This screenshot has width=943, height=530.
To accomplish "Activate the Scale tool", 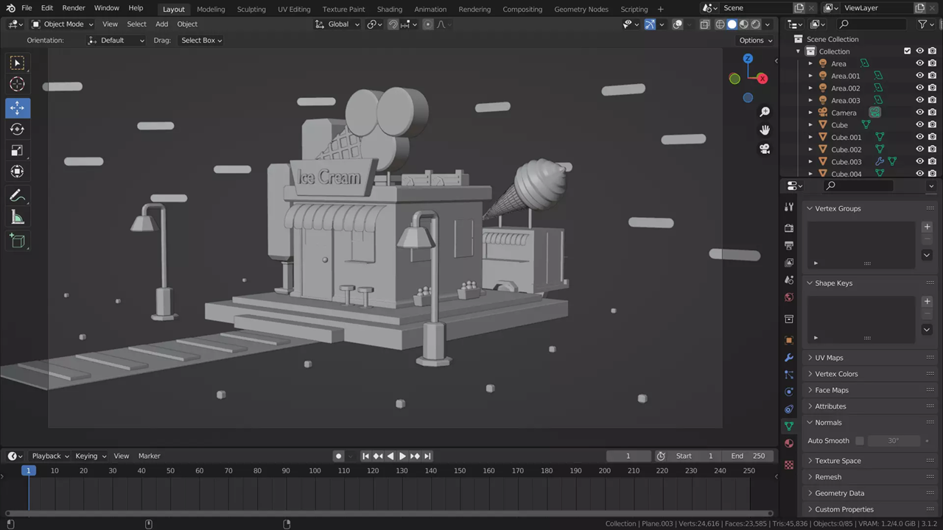I will click(18, 150).
